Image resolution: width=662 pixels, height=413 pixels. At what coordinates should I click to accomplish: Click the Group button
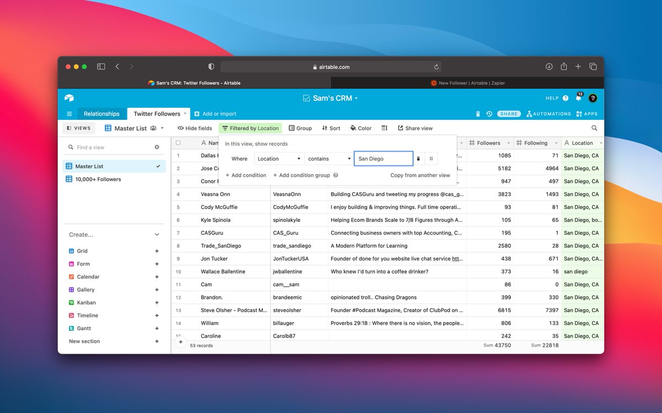pos(300,128)
